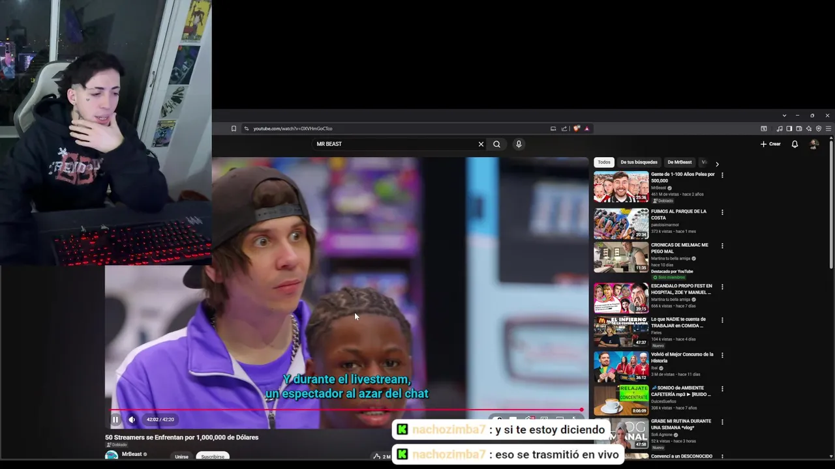Open the browser tab search dropdown arrow
The height and width of the screenshot is (469, 835).
pyautogui.click(x=784, y=115)
